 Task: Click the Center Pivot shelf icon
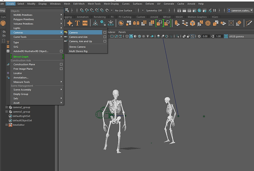click(95, 23)
